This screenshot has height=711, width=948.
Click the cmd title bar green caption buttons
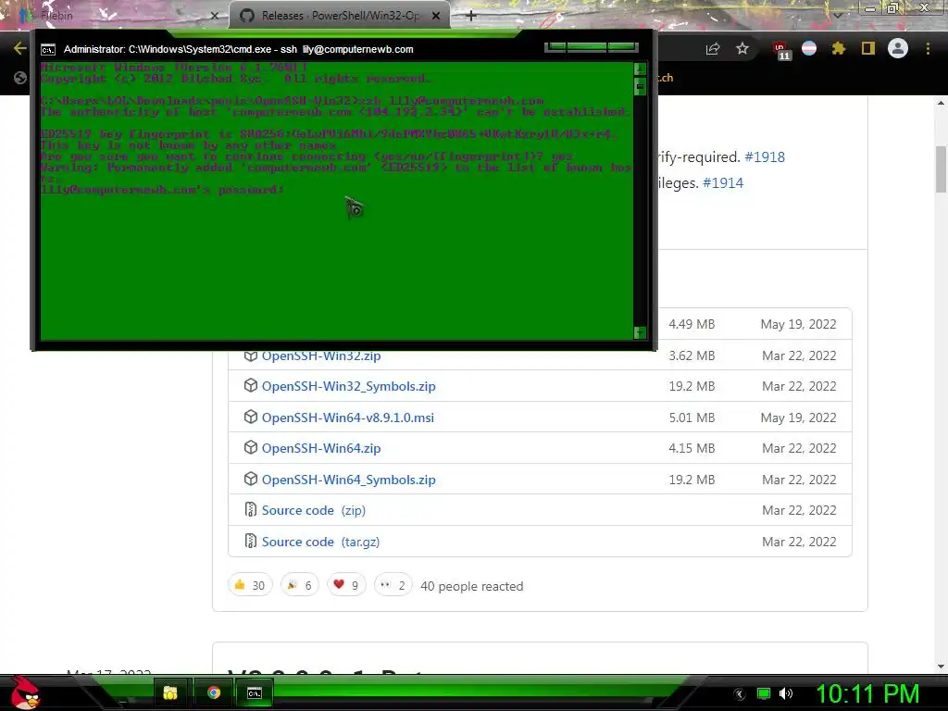click(x=592, y=47)
